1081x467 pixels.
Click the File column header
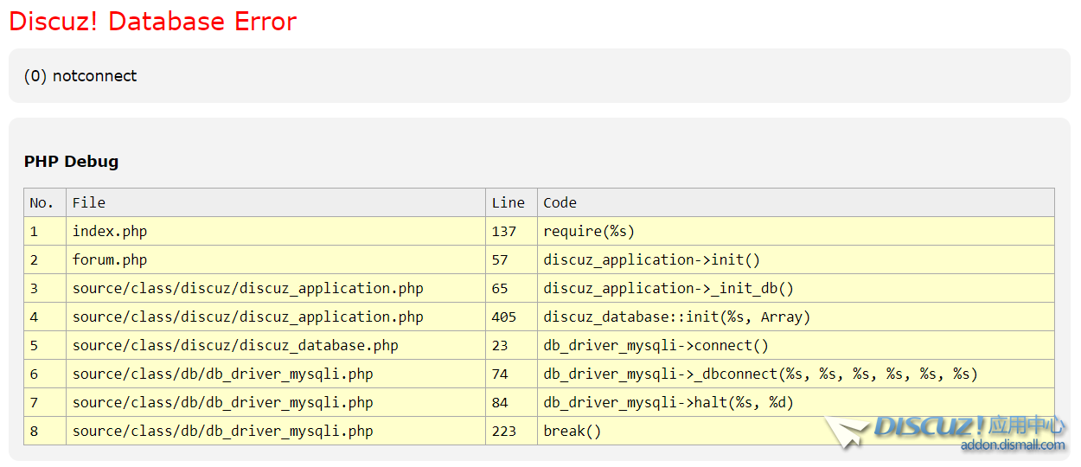click(89, 202)
